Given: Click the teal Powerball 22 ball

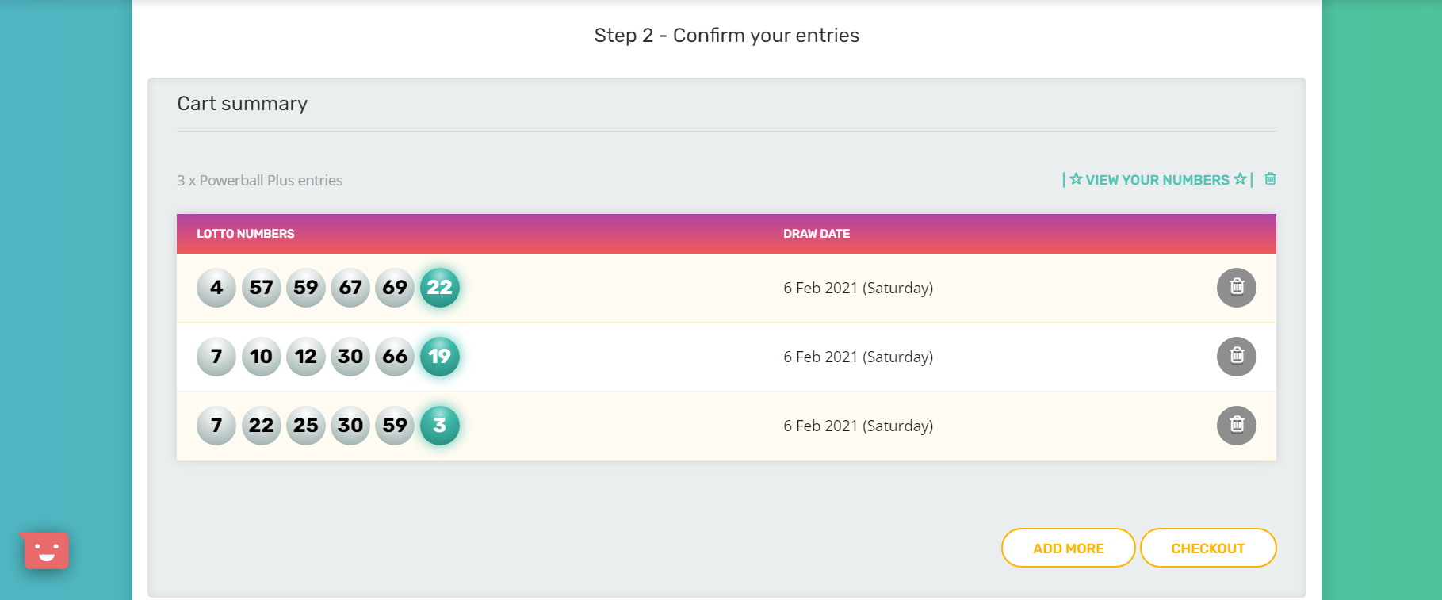Looking at the screenshot, I should tap(439, 287).
